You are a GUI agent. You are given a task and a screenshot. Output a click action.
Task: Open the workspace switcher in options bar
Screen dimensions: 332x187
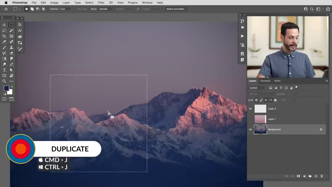coord(319,9)
